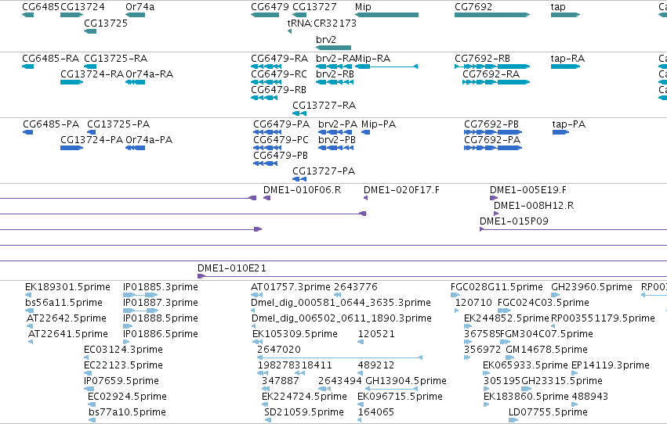This screenshot has width=667, height=424.
Task: Select the DME1-008H12.R clone label
Action: pos(534,206)
